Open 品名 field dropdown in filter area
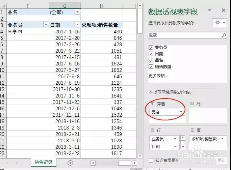 (181, 112)
